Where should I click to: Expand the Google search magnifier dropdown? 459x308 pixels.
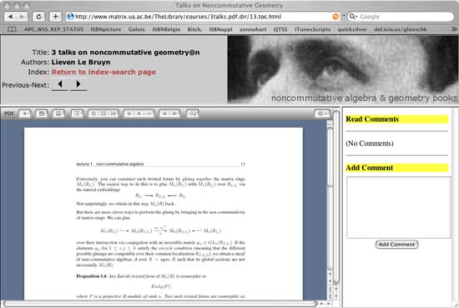pos(353,17)
